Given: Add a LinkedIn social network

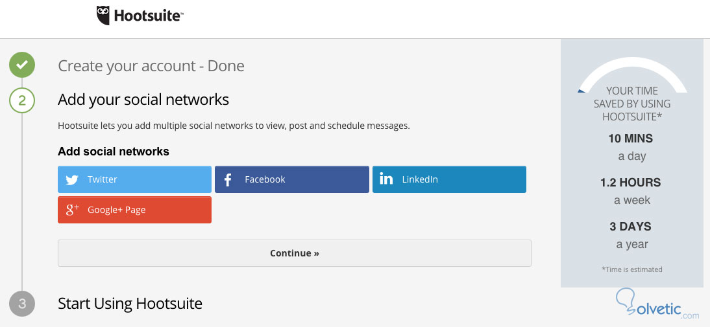Looking at the screenshot, I should (449, 179).
